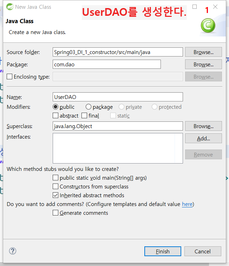Image resolution: width=229 pixels, height=266 pixels.
Task: Cancel the New Java Class dialog
Action: (203, 251)
